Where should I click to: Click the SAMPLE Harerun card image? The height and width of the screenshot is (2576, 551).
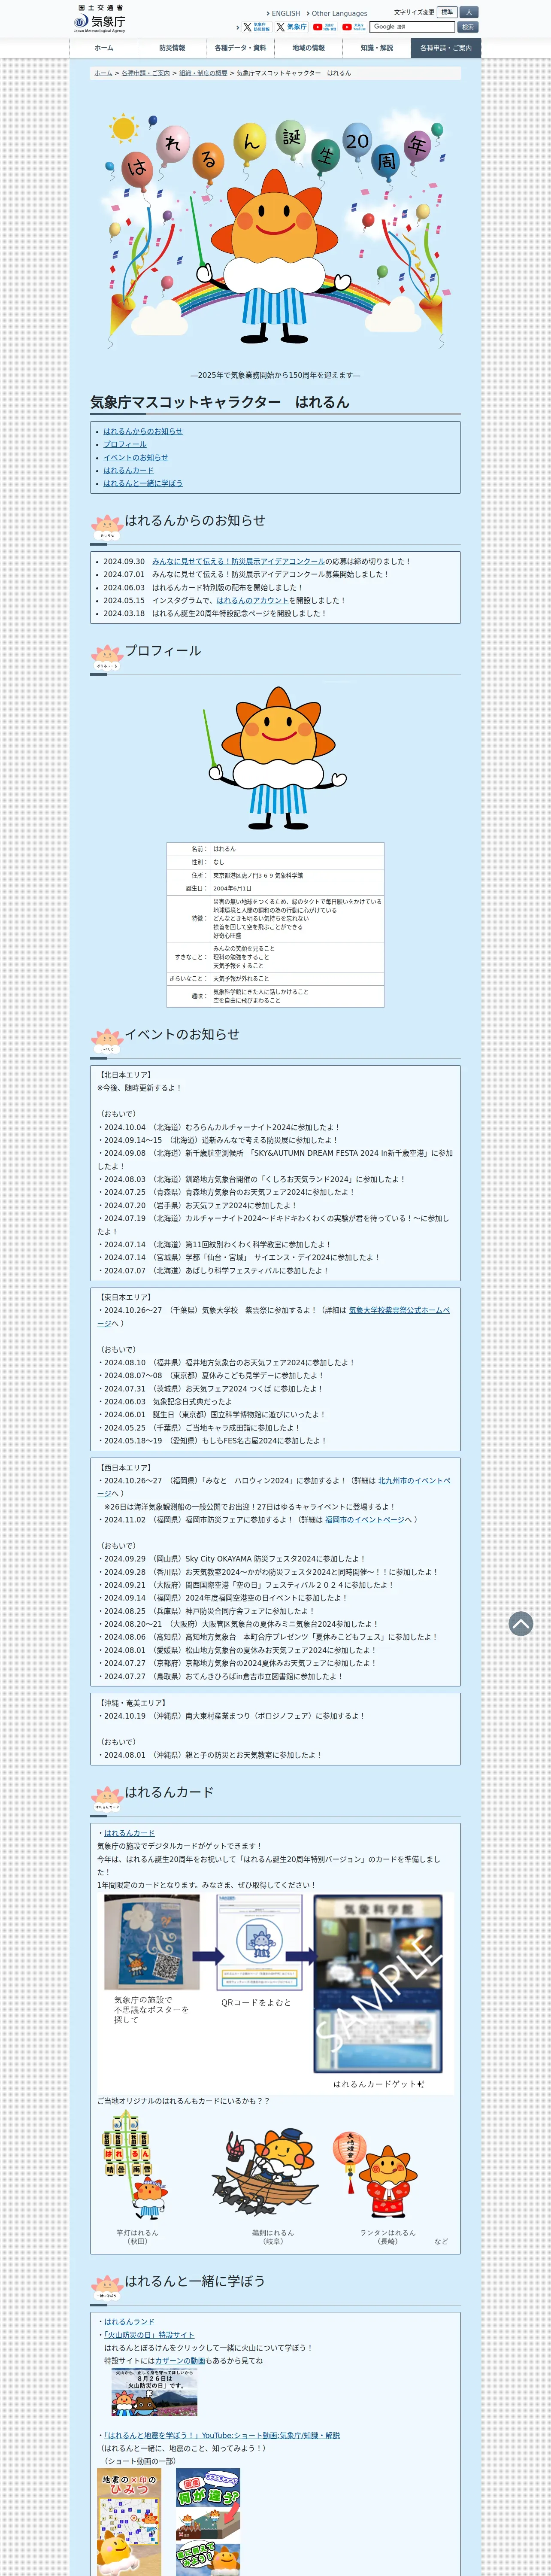379,1984
